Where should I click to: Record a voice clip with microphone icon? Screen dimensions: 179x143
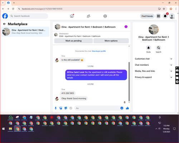point(55,108)
